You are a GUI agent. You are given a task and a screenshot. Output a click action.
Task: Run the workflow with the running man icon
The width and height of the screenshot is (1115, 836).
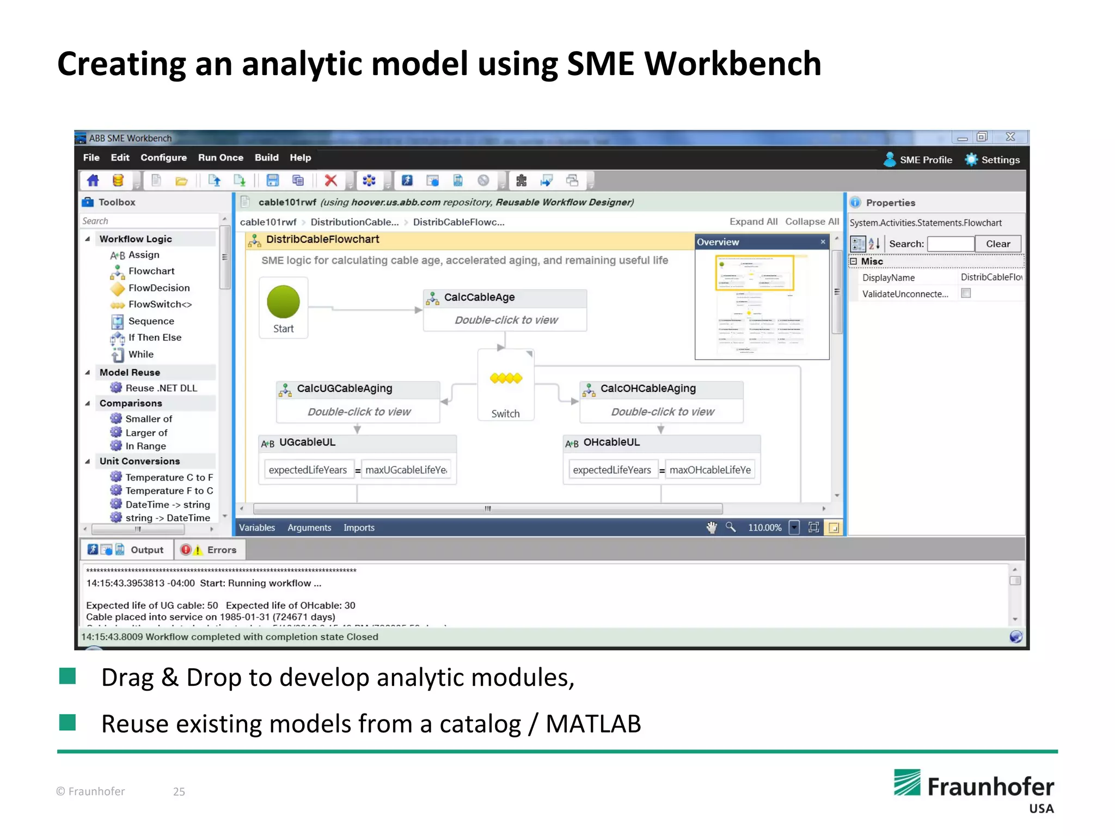(x=407, y=181)
